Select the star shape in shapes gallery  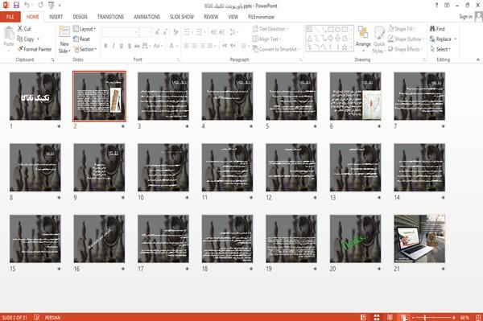(345, 47)
